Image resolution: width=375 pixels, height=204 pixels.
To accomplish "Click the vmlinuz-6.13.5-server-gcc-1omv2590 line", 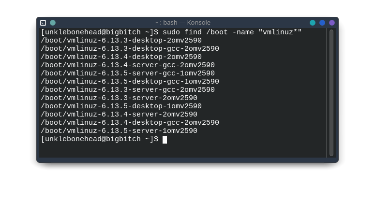I will click(128, 73).
